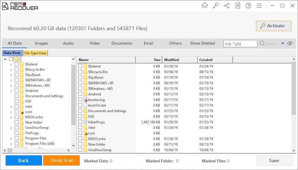Click the share icon
Screen dimensions: 298x170
[226, 6]
